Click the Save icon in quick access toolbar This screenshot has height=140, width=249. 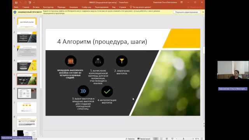click(x=16, y=2)
